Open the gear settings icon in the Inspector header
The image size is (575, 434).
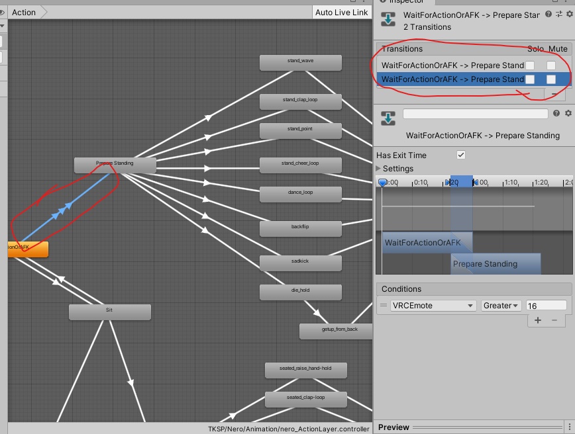[x=570, y=14]
